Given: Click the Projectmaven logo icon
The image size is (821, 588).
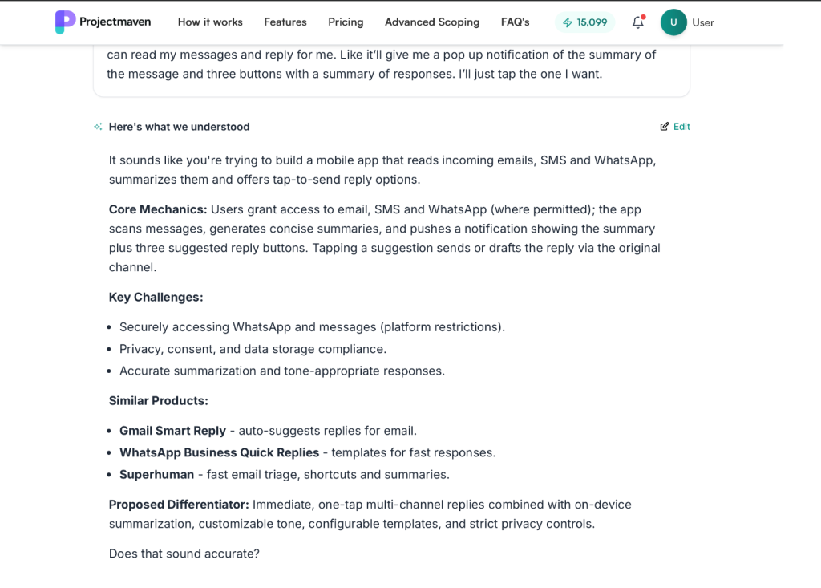Looking at the screenshot, I should tap(65, 22).
